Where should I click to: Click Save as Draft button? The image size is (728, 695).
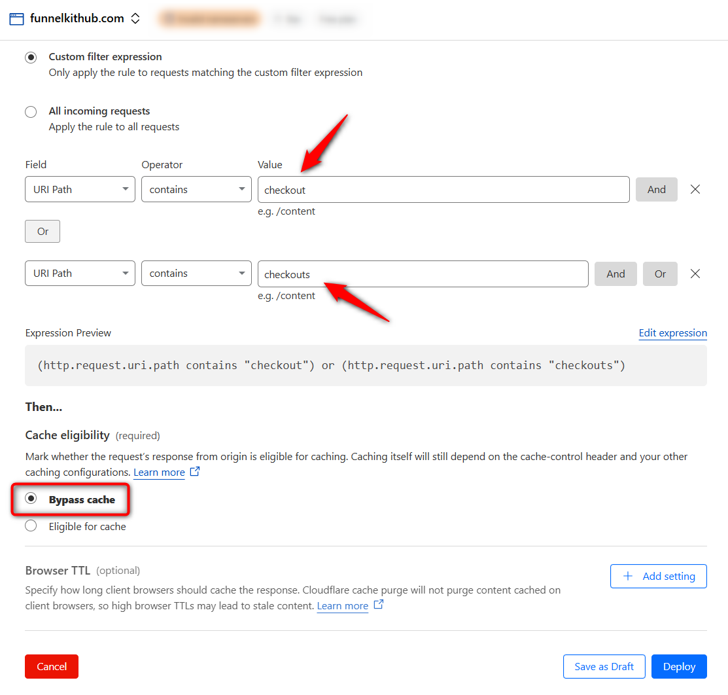(x=604, y=666)
